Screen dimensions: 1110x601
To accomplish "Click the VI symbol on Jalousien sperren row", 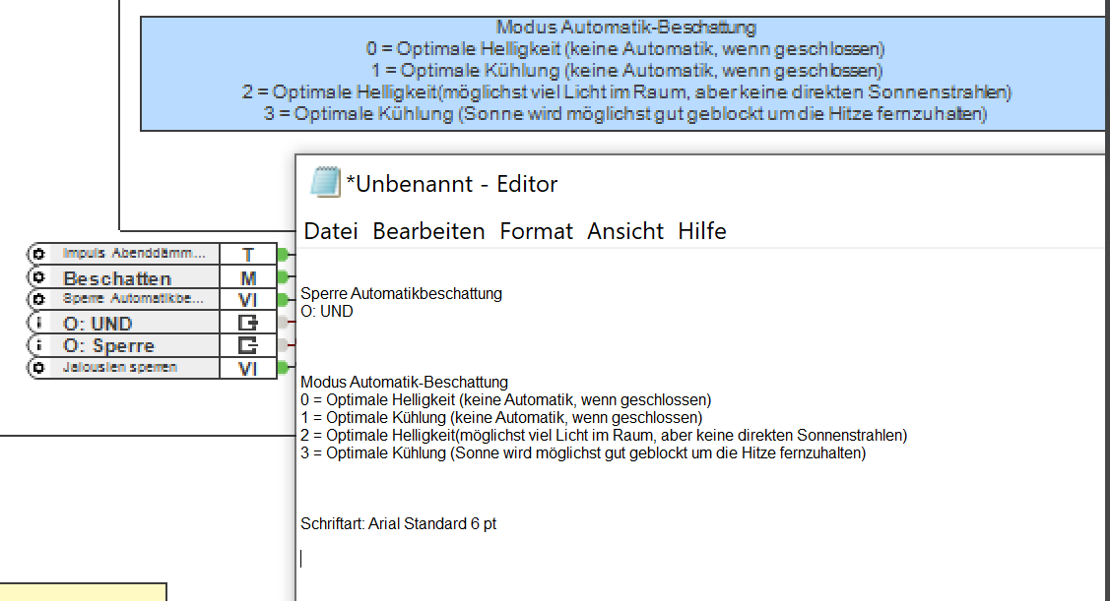I will pyautogui.click(x=248, y=368).
